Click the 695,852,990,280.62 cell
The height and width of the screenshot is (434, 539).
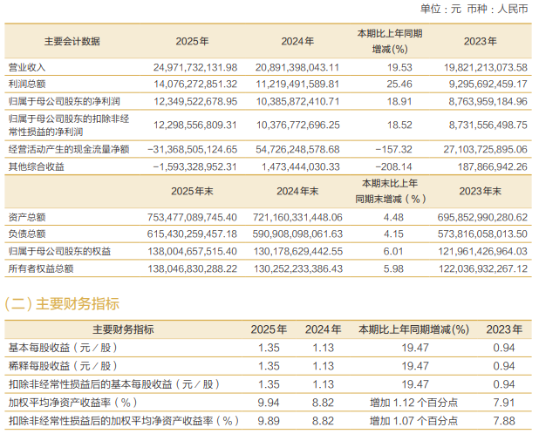[x=482, y=217]
